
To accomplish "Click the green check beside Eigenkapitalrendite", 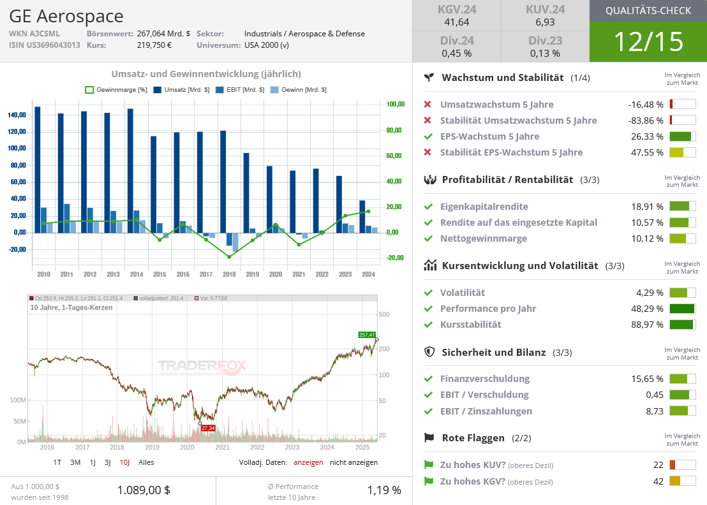I will (428, 207).
